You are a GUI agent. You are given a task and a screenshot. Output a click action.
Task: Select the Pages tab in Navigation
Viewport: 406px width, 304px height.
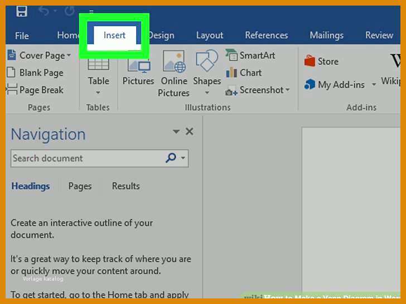click(x=80, y=187)
